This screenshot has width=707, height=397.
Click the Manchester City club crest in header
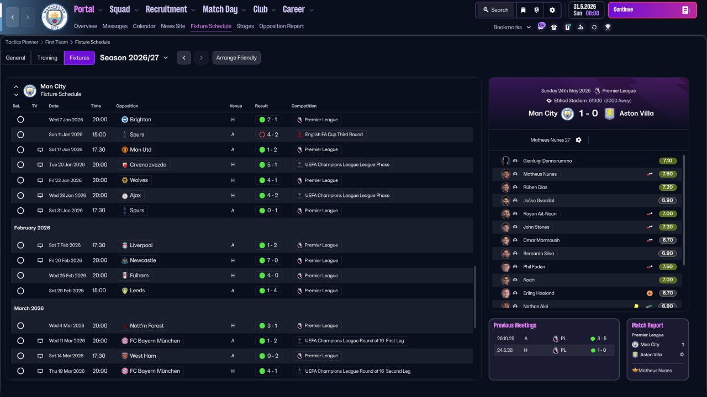tap(55, 17)
